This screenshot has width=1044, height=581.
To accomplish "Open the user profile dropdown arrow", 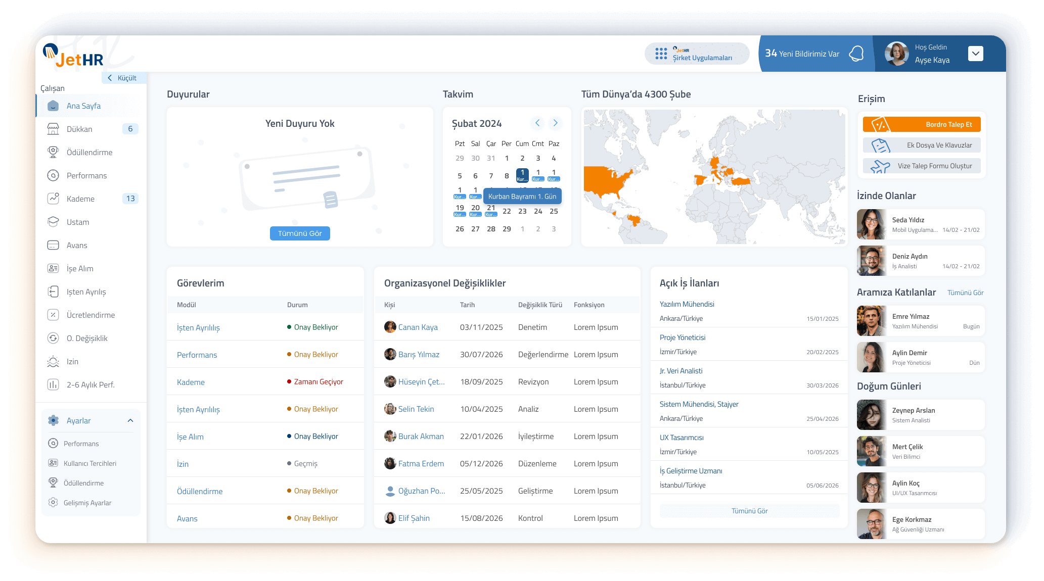I will pyautogui.click(x=975, y=54).
